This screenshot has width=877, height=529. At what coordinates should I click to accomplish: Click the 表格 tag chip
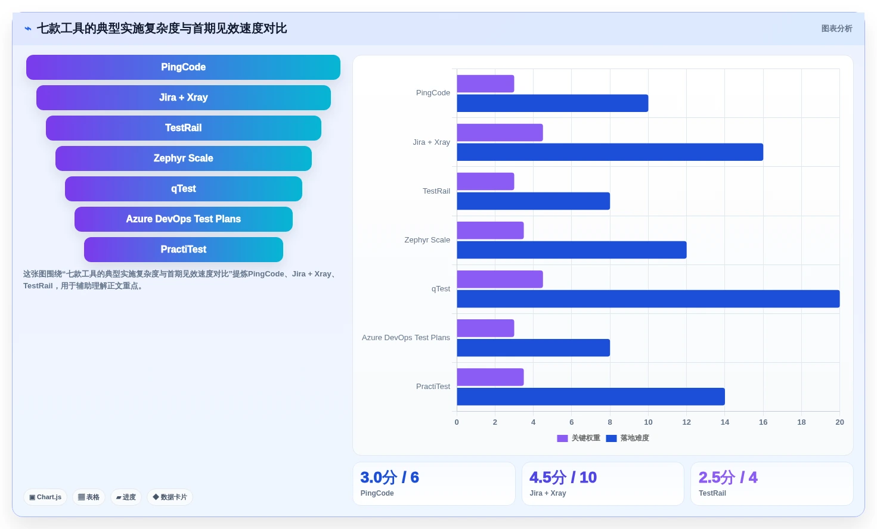89,497
